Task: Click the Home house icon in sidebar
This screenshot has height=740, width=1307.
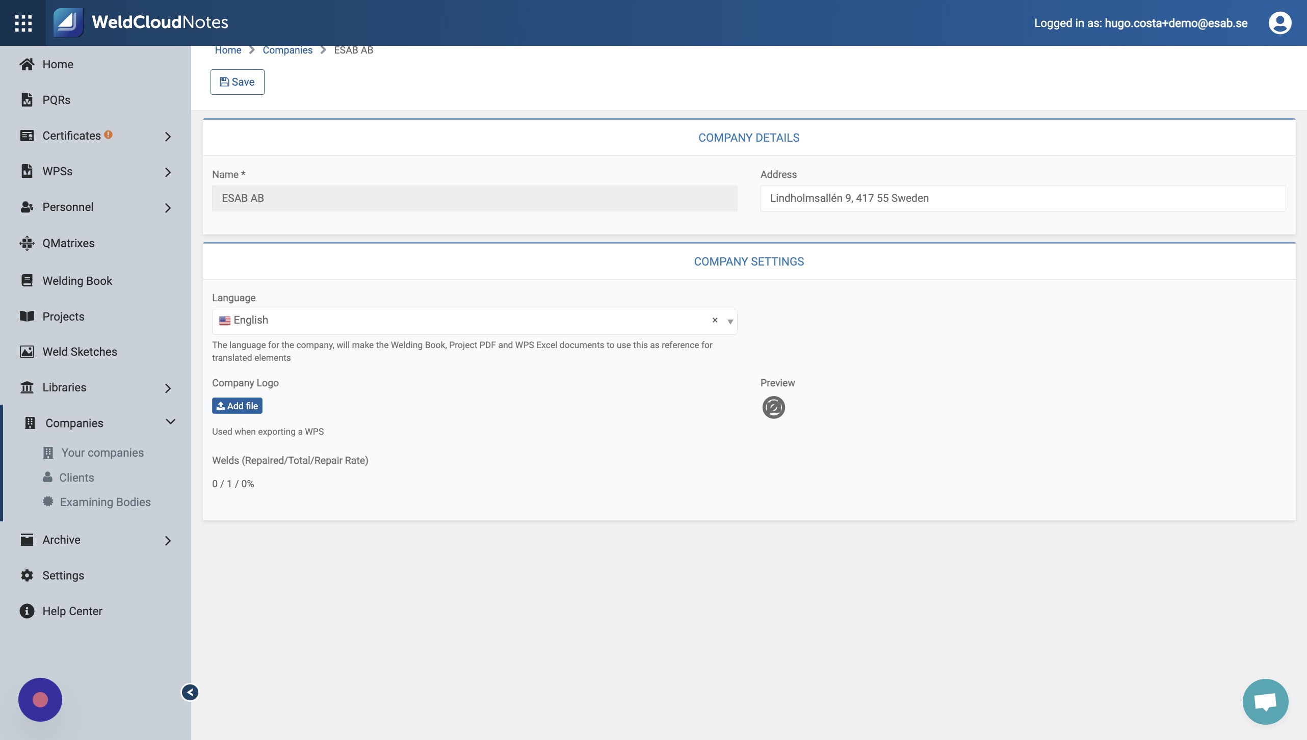Action: point(27,64)
